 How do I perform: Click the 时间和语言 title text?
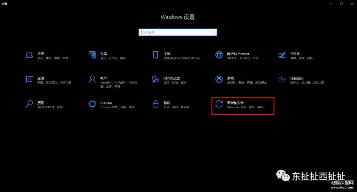point(172,78)
